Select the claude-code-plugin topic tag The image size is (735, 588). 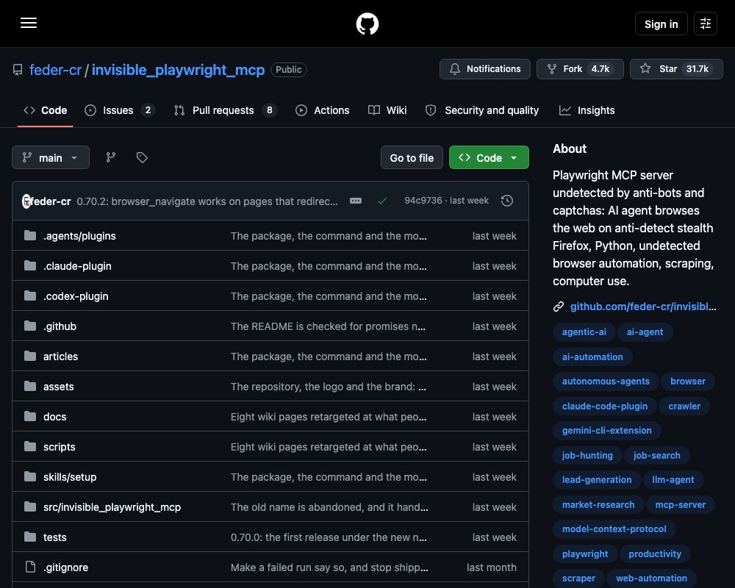(605, 406)
